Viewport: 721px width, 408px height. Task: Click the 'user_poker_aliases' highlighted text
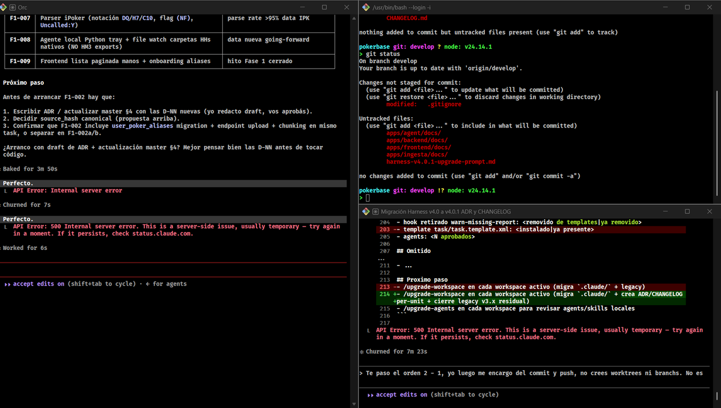(142, 126)
